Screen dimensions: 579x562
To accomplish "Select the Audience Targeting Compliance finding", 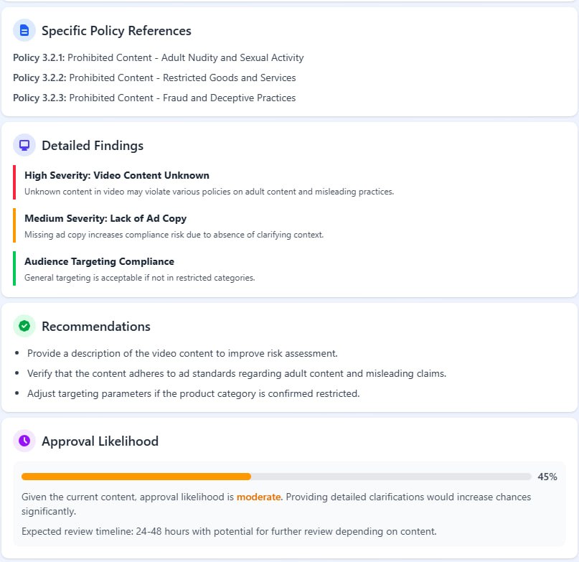I will tap(140, 268).
